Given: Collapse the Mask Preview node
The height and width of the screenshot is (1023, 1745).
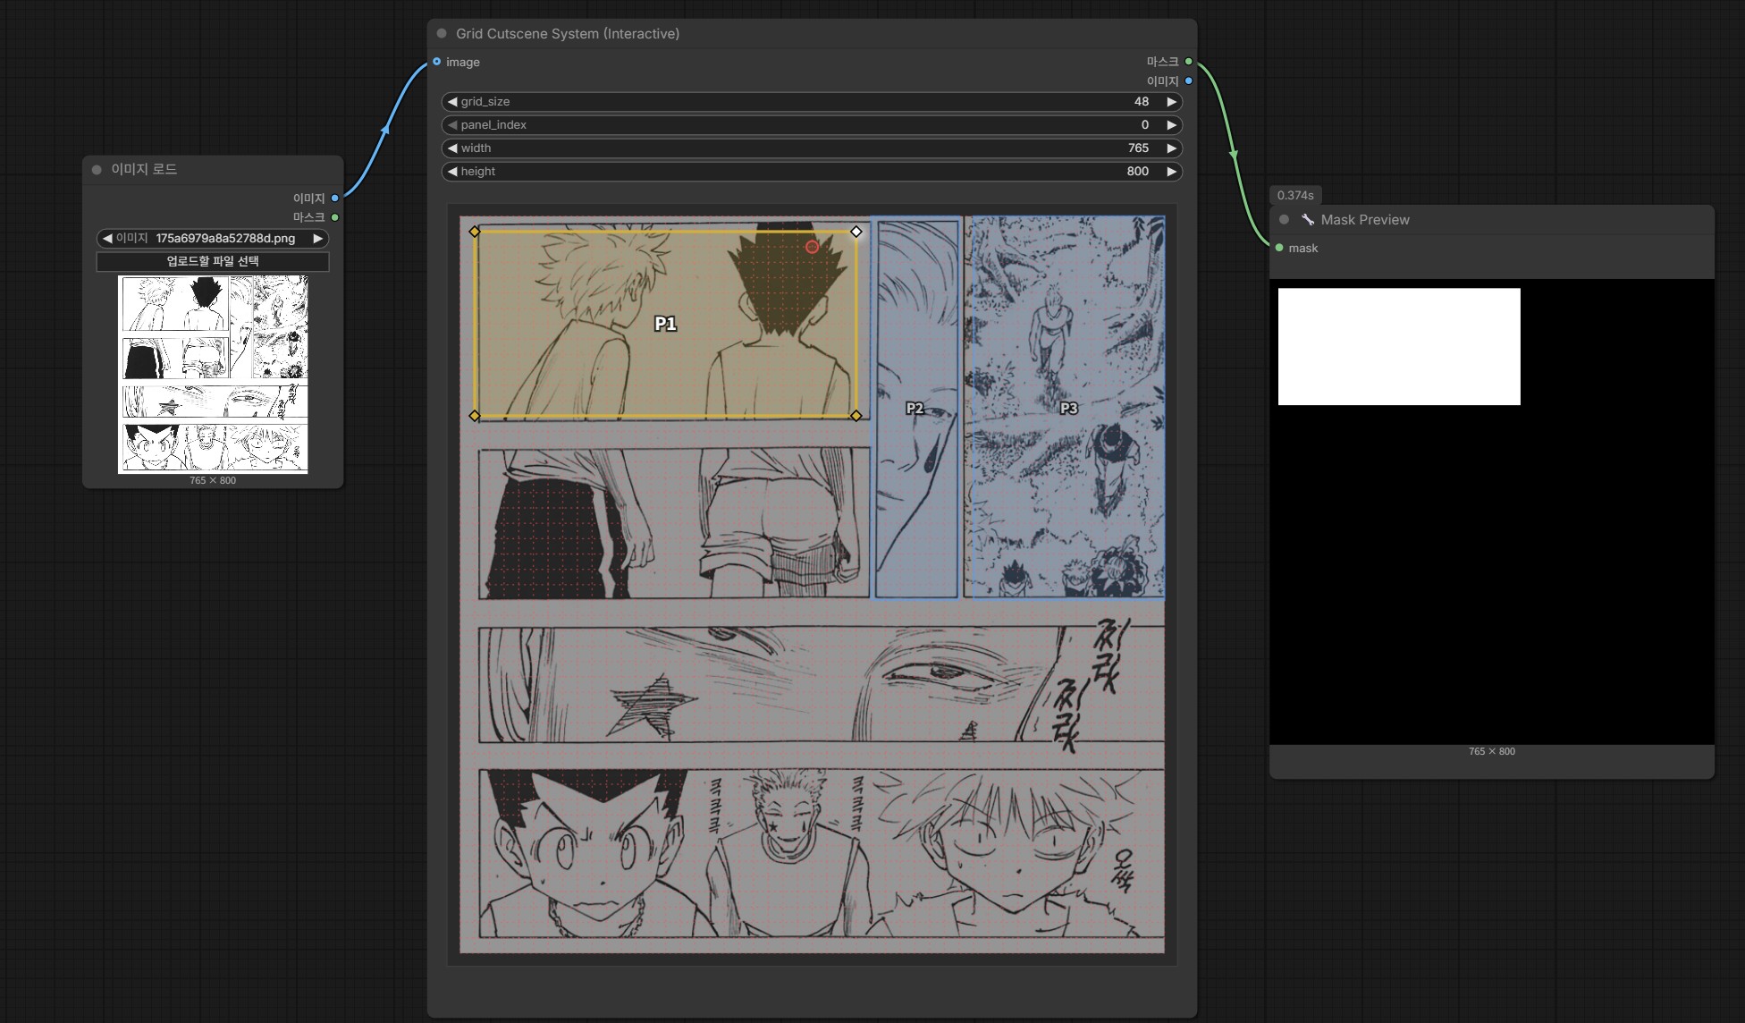Looking at the screenshot, I should [x=1284, y=220].
